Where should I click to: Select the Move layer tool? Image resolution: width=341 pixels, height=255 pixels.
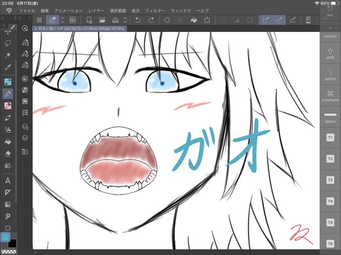point(8,32)
